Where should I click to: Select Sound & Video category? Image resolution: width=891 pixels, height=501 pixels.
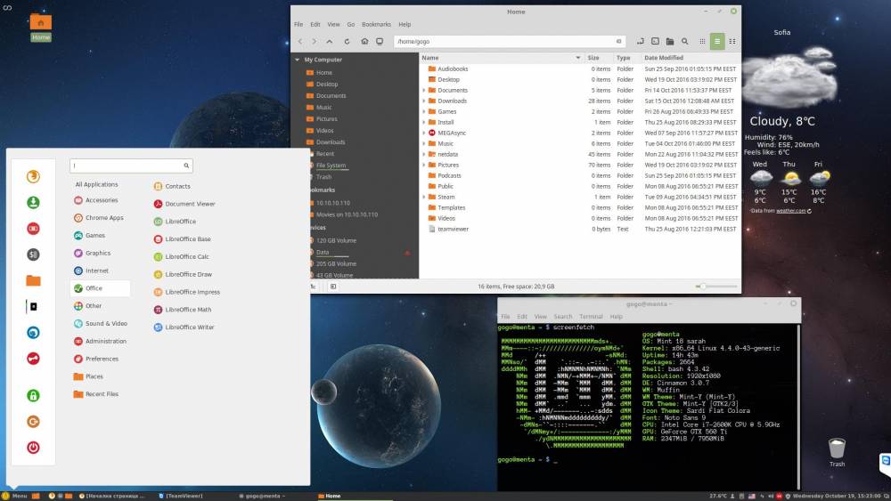click(x=101, y=323)
